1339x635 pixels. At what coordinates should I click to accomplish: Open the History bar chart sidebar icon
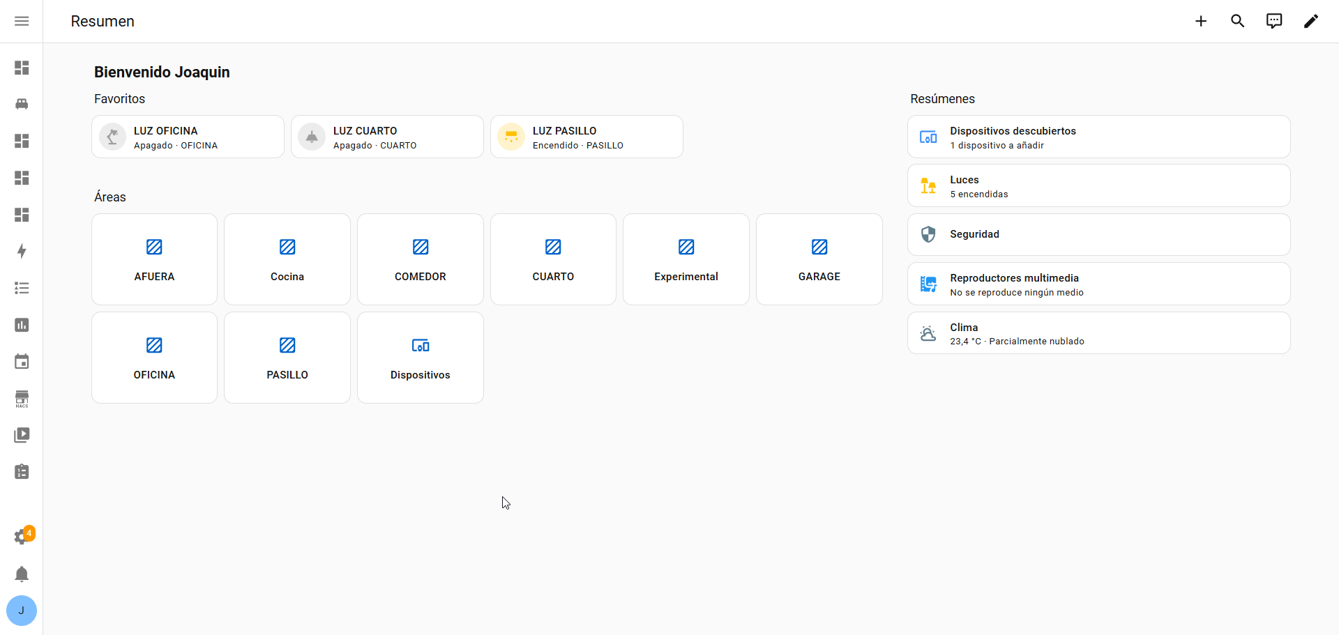(22, 325)
